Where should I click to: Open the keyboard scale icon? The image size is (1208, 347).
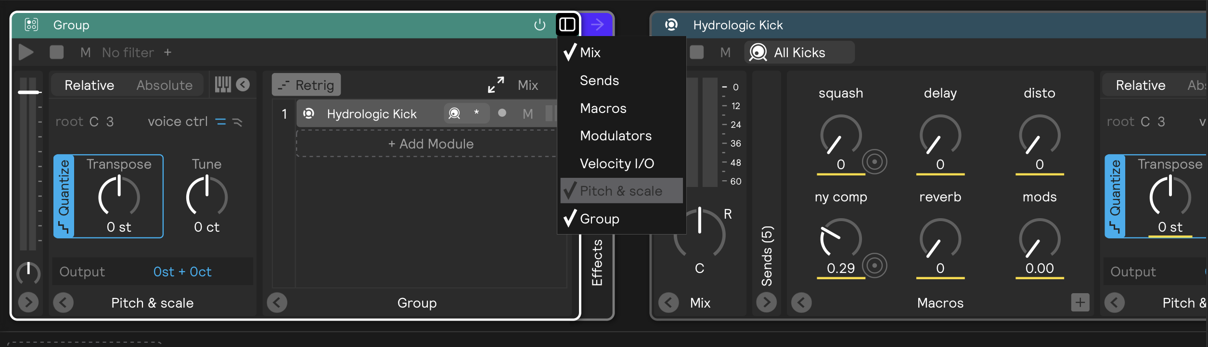tap(223, 85)
